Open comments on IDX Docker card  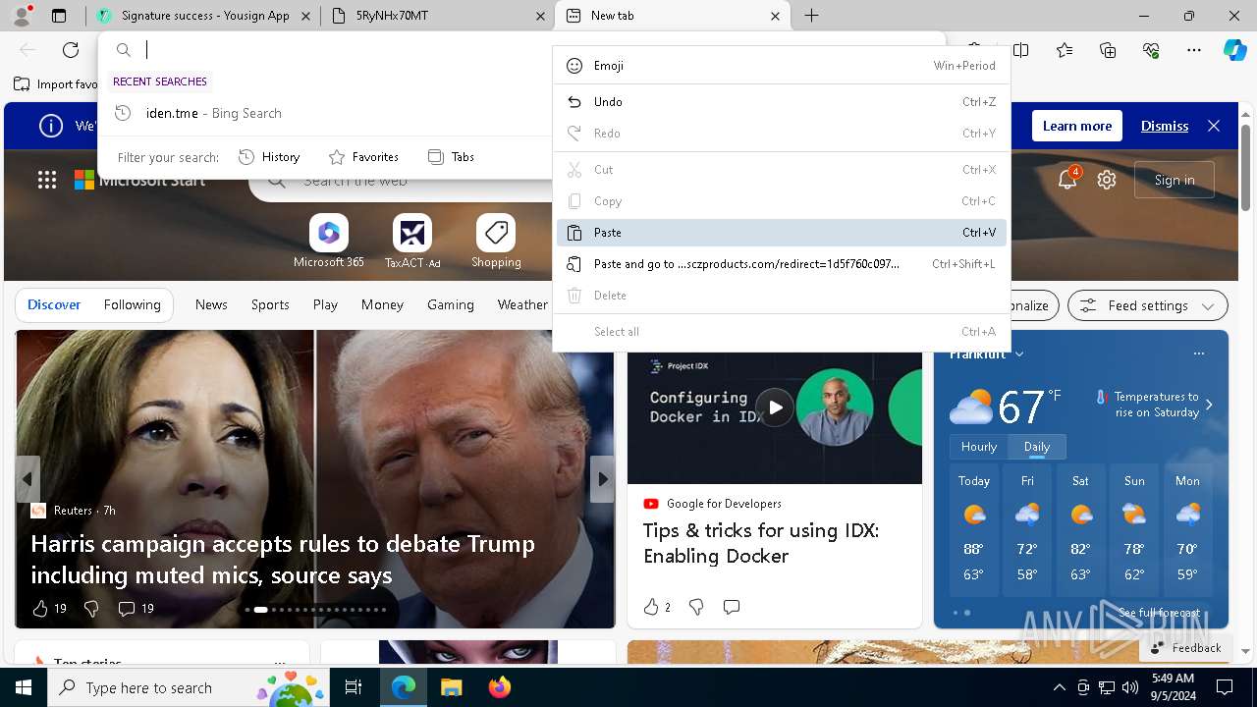[732, 607]
